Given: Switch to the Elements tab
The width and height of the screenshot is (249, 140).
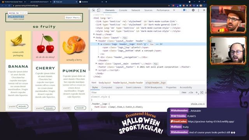Looking at the screenshot, I should pos(110,10).
